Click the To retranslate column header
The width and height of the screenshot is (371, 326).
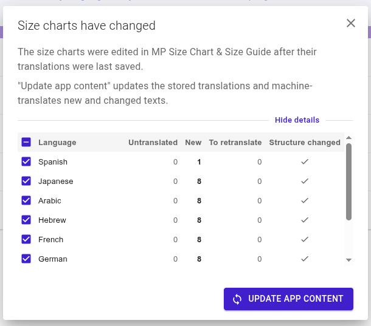coord(235,143)
